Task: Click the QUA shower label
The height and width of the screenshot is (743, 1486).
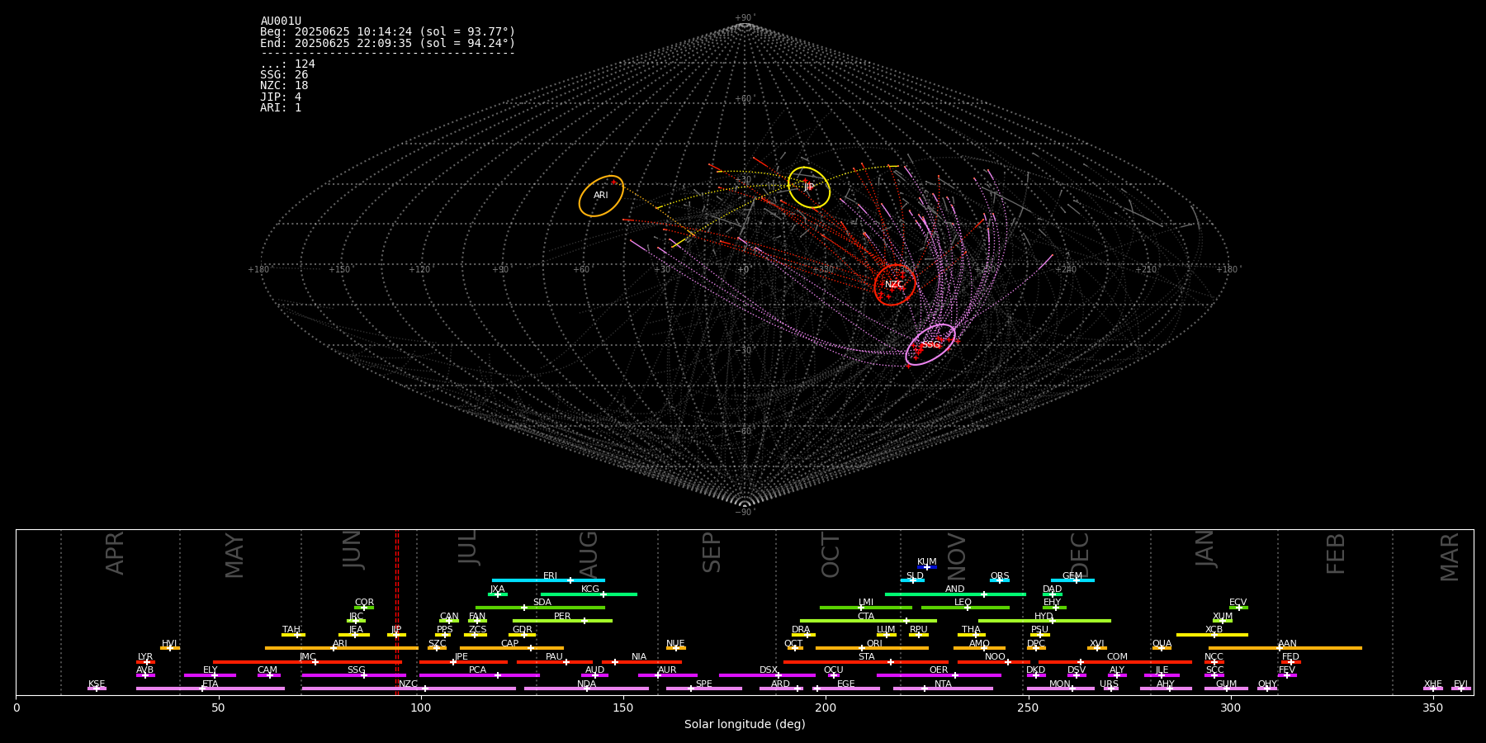Action: 1162,644
